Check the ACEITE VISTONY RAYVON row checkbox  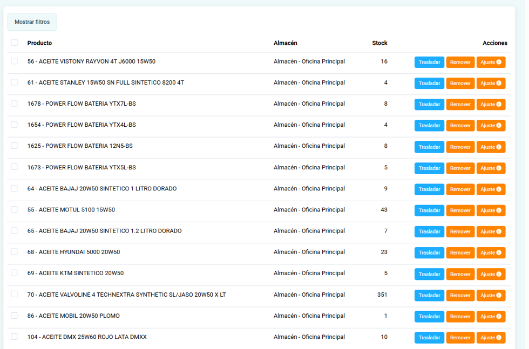14,61
